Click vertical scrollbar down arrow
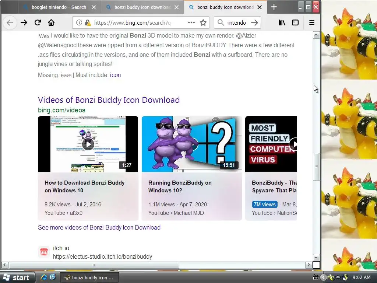Screen dimensions: 377x283 point(316,258)
